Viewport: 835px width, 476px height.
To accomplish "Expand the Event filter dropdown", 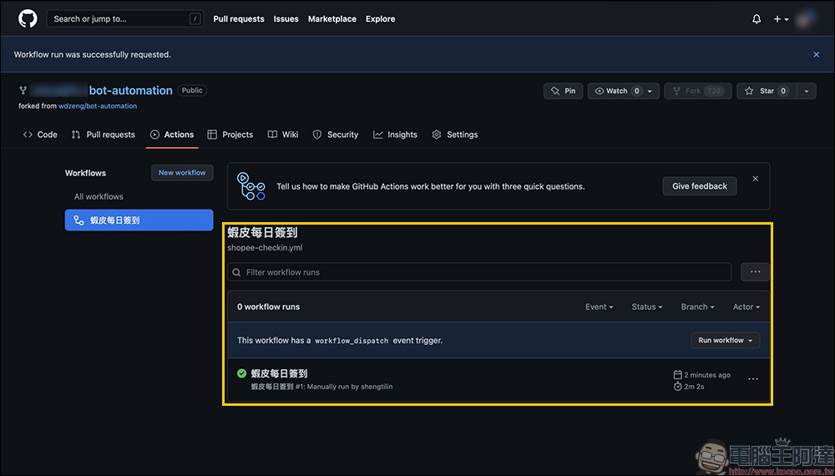I will 599,307.
